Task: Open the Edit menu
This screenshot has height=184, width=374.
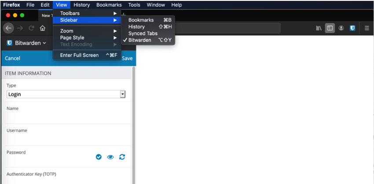Action: [45, 5]
